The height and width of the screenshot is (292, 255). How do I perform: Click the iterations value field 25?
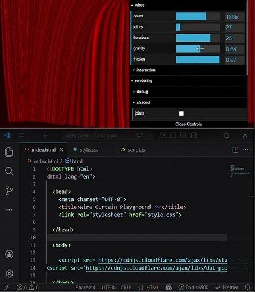(235, 38)
